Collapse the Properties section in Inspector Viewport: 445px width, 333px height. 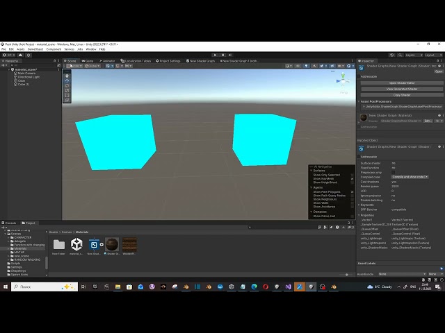[359, 215]
